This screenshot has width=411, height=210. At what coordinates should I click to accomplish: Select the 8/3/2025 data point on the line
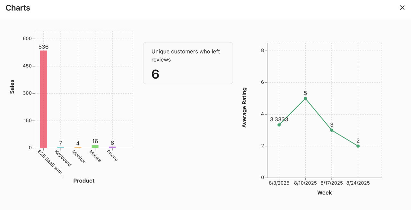tap(279, 125)
